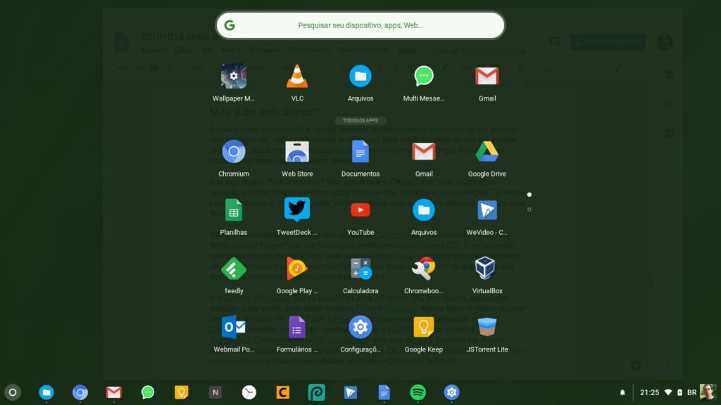Open the green messaging app on the shelf
721x405 pixels.
148,392
